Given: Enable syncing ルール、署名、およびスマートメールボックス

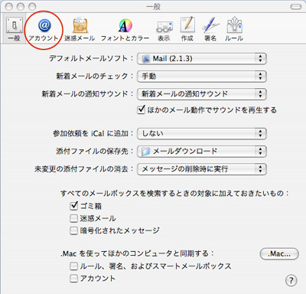Looking at the screenshot, I should point(73,266).
